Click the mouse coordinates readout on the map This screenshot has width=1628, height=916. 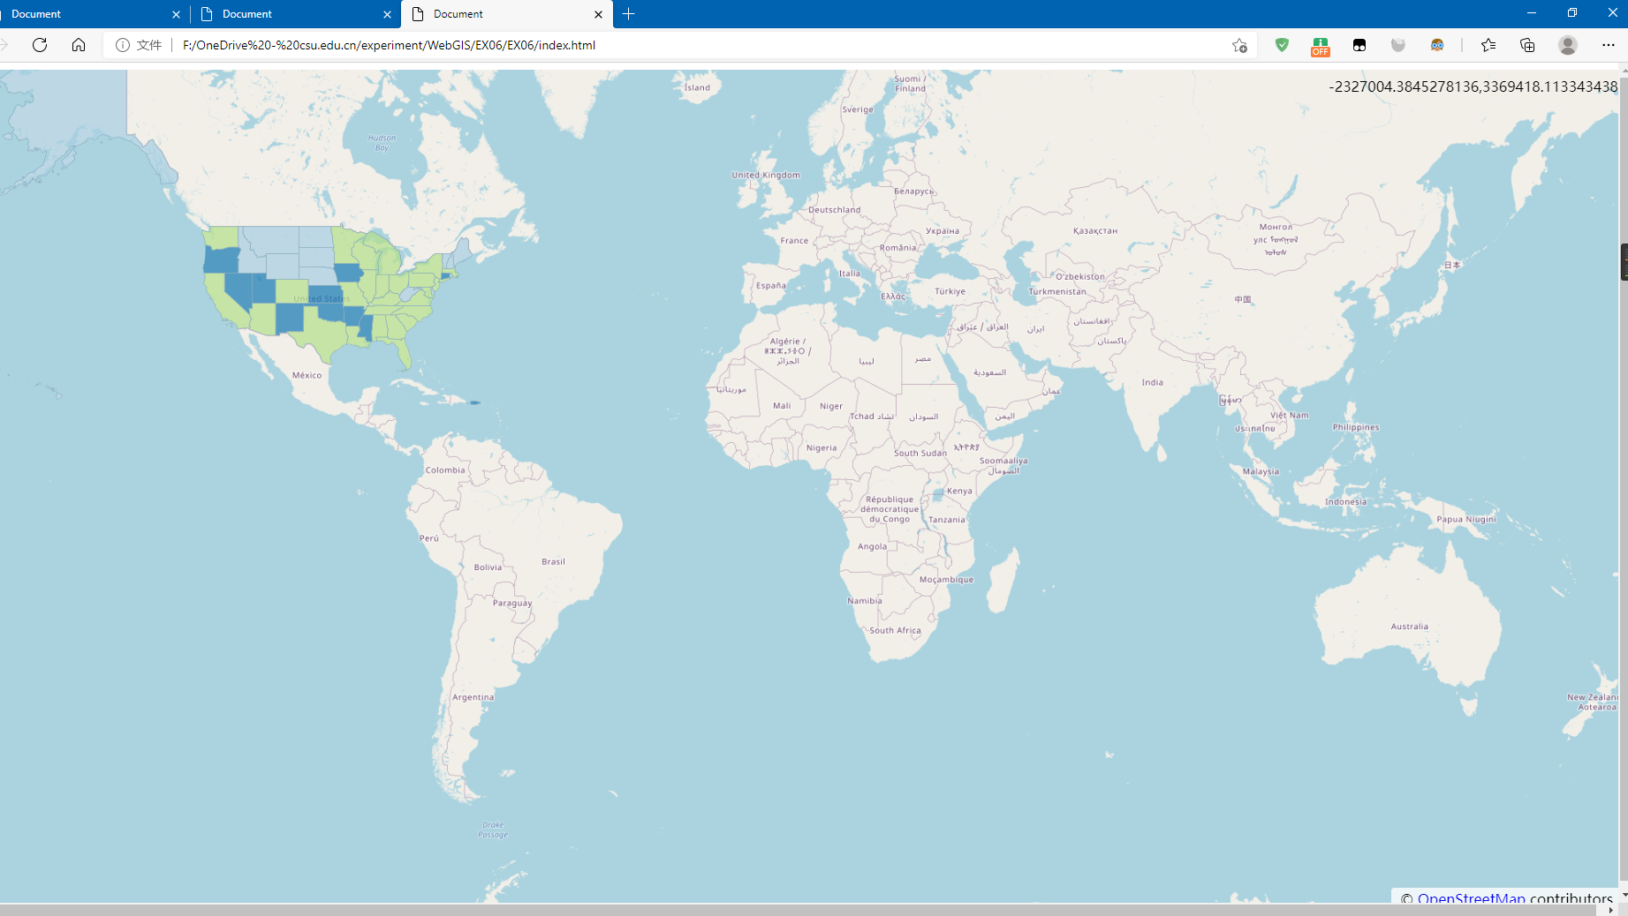pyautogui.click(x=1473, y=86)
